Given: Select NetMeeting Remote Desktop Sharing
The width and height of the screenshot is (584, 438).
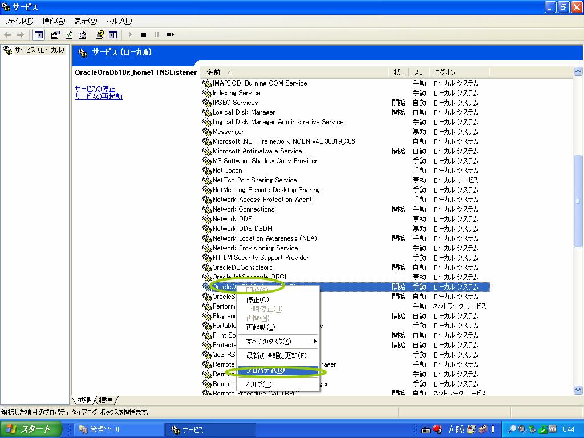Looking at the screenshot, I should [266, 189].
